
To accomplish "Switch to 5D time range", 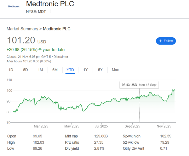I will coord(26,70).
